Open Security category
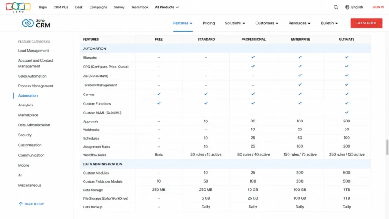The width and height of the screenshot is (389, 219). coord(25,135)
